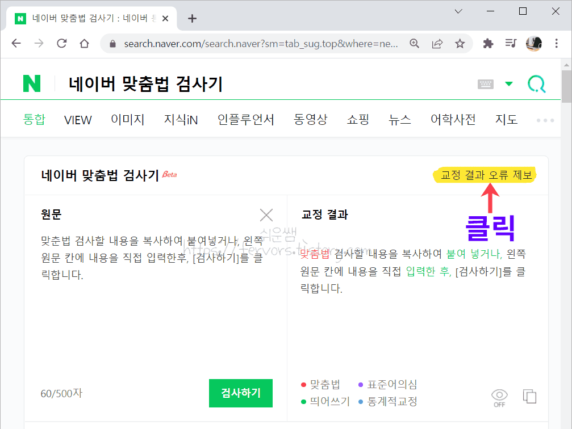Click the scrollbar up arrow
Screen dimensions: 572x429
tap(566, 65)
